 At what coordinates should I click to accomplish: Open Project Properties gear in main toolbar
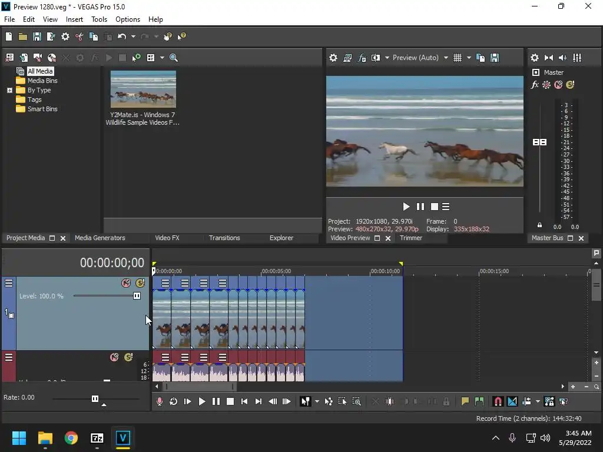pos(65,36)
